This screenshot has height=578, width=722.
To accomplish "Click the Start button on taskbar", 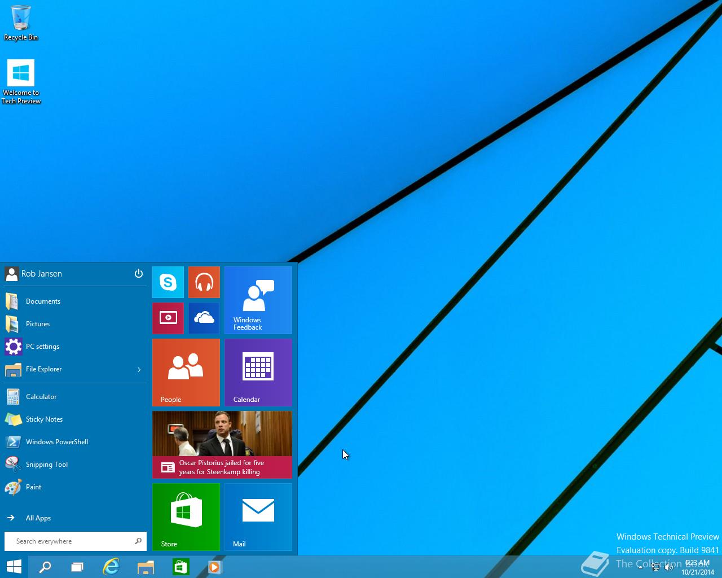I will [x=14, y=567].
